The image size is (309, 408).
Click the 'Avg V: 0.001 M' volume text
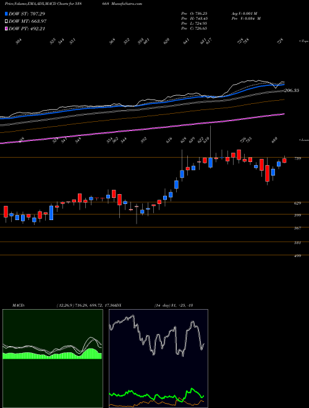click(x=244, y=13)
